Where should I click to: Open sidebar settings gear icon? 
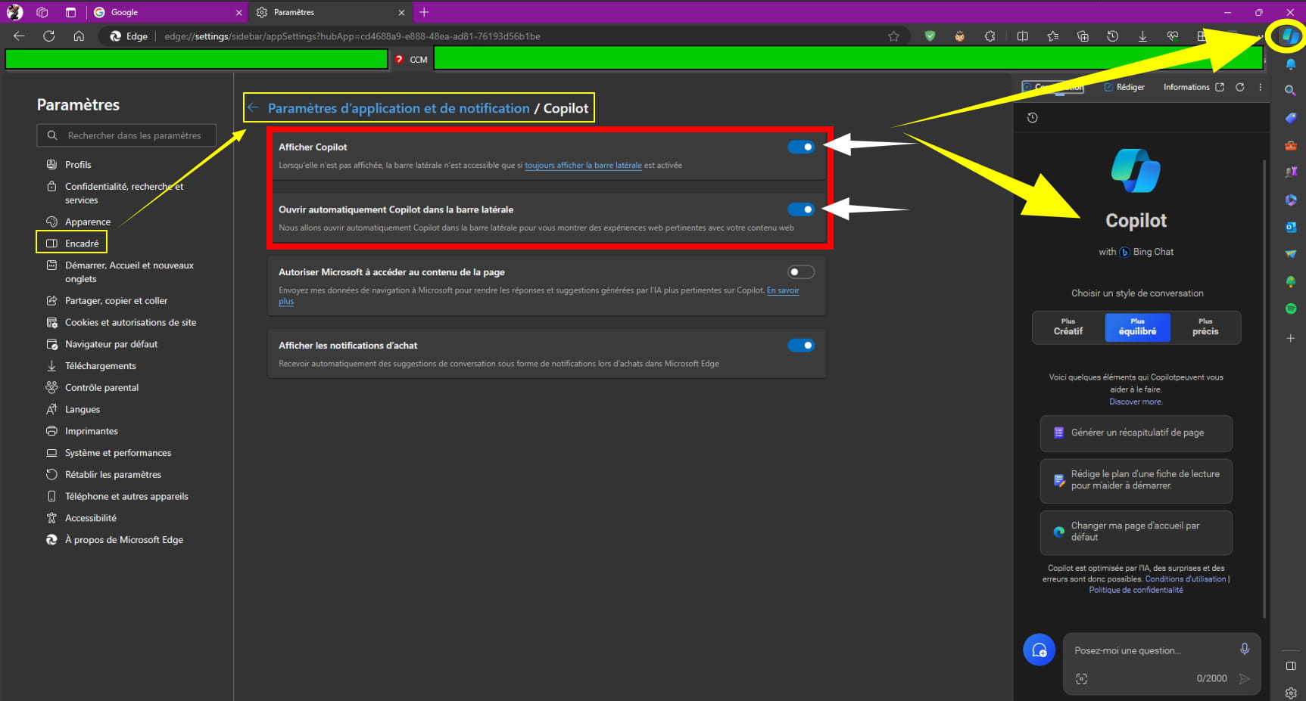[1291, 692]
